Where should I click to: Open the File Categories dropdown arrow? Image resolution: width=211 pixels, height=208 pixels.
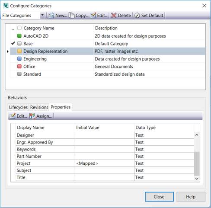(42, 15)
